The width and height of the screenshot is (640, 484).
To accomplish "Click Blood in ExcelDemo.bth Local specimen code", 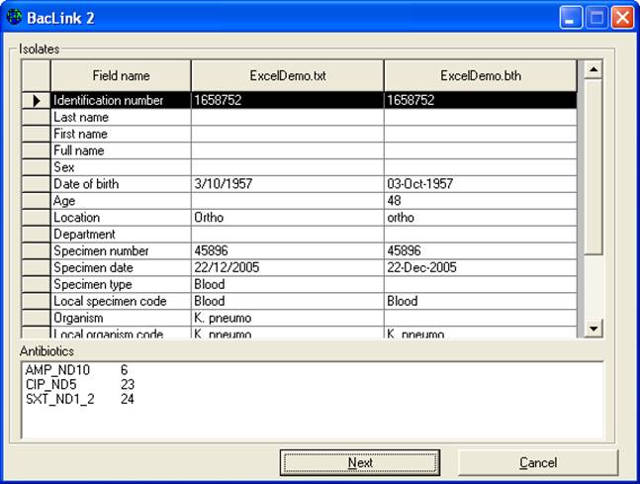I will tap(481, 302).
